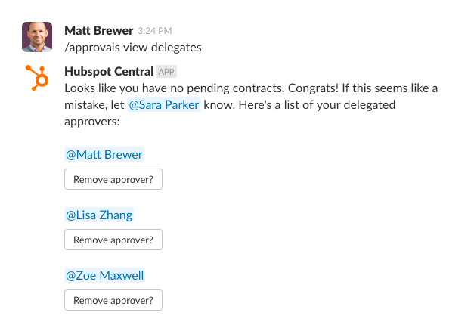Remove approver under @Lisa Zhang
This screenshot has height=334, width=474.
click(x=113, y=240)
